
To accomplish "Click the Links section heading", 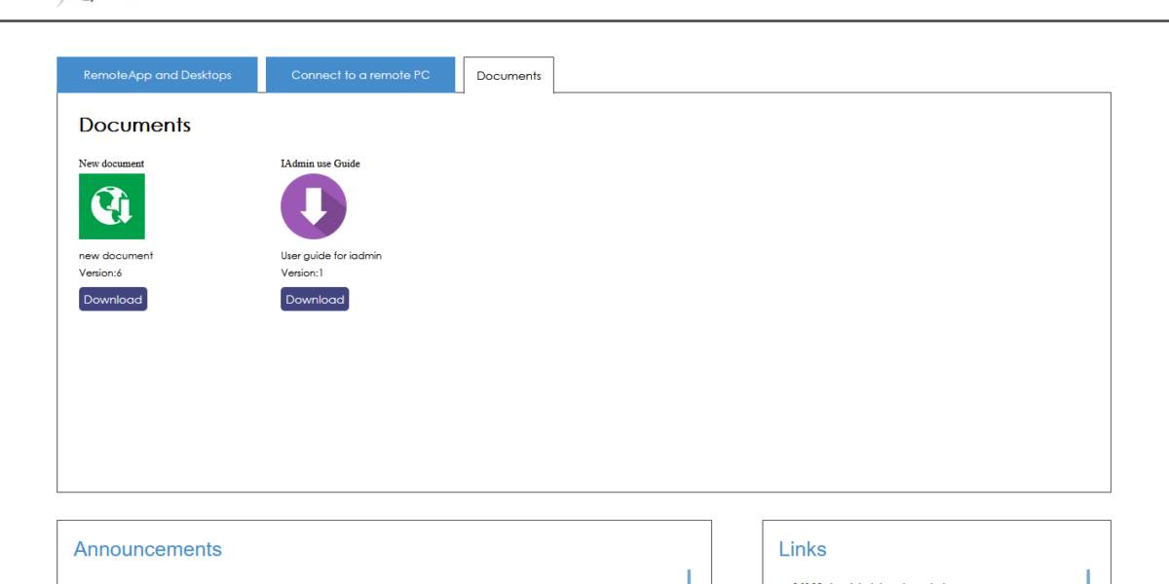I will (803, 549).
